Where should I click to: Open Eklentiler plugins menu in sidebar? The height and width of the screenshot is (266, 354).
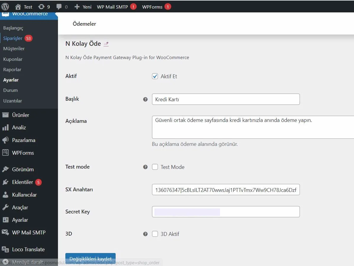[22, 182]
